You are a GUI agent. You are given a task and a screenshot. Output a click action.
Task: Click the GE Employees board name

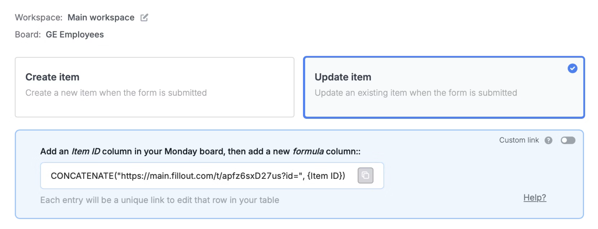[74, 34]
